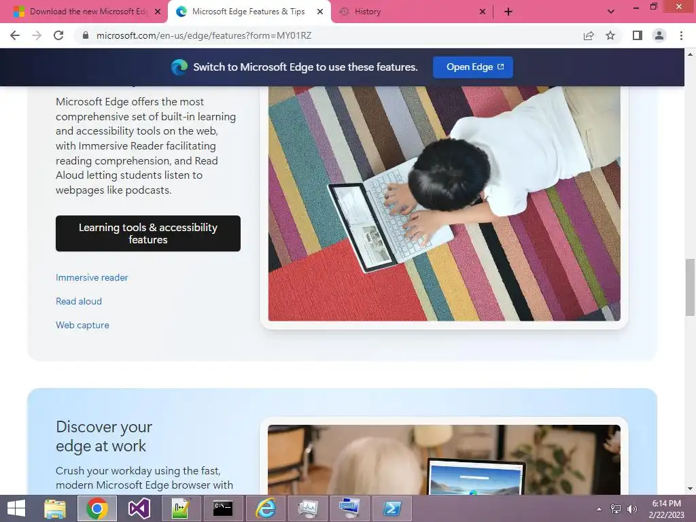This screenshot has height=522, width=696.
Task: Select the Microsoft Edge Features & Tips tab
Action: pyautogui.click(x=249, y=12)
